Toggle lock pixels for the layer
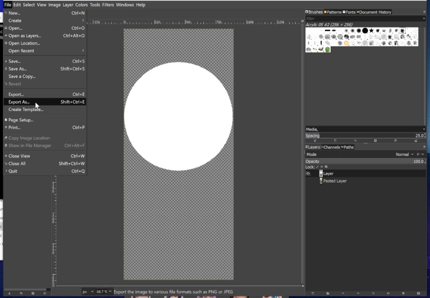The height and width of the screenshot is (298, 430). (317, 167)
